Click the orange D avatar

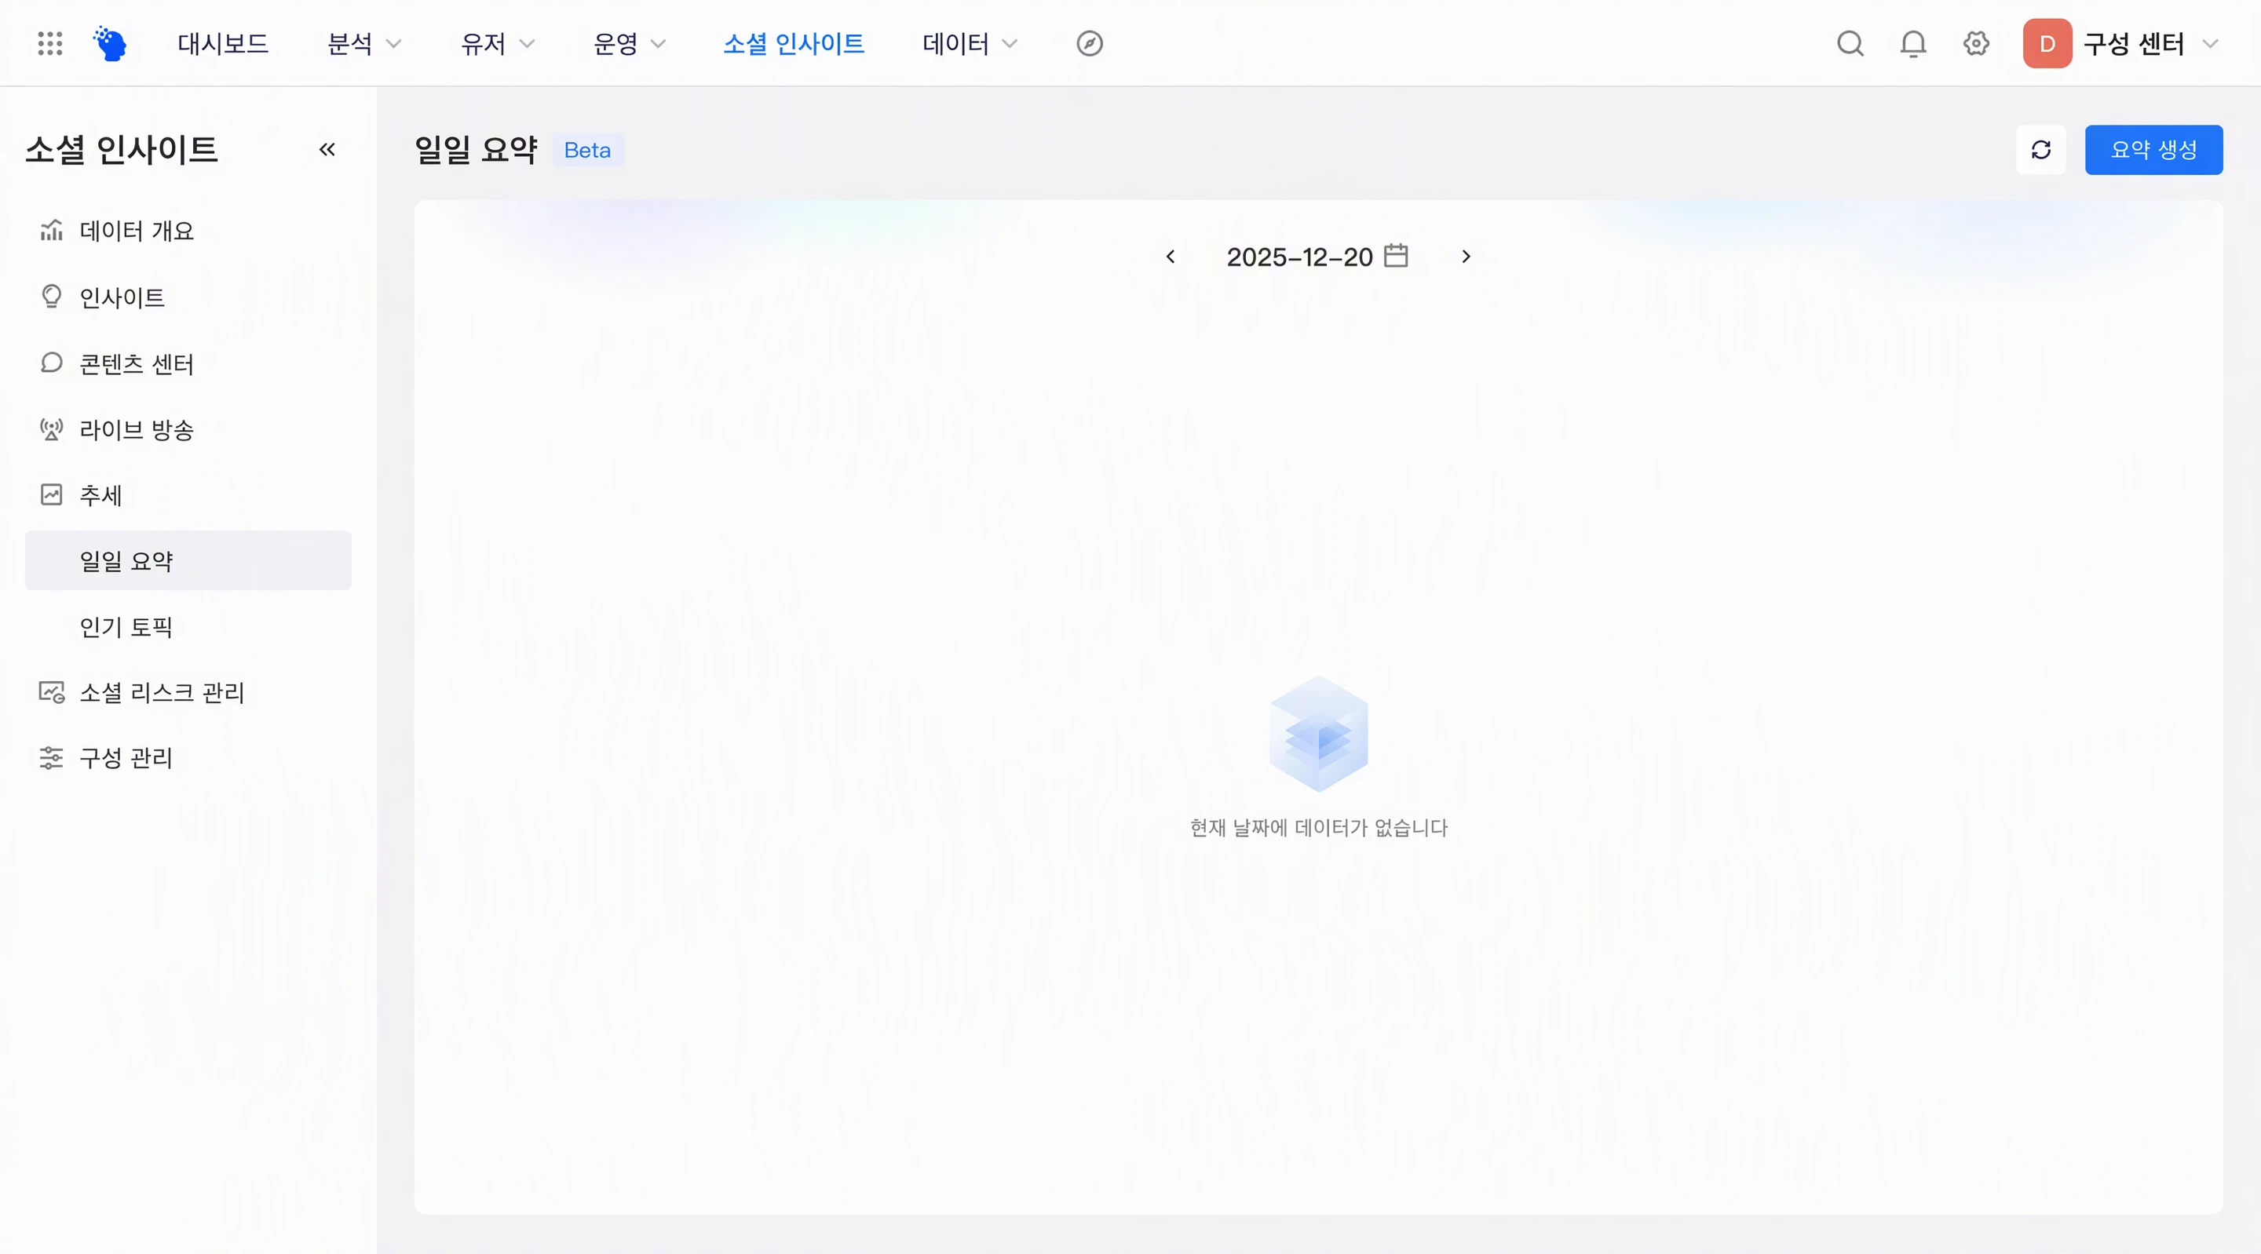pyautogui.click(x=2047, y=43)
